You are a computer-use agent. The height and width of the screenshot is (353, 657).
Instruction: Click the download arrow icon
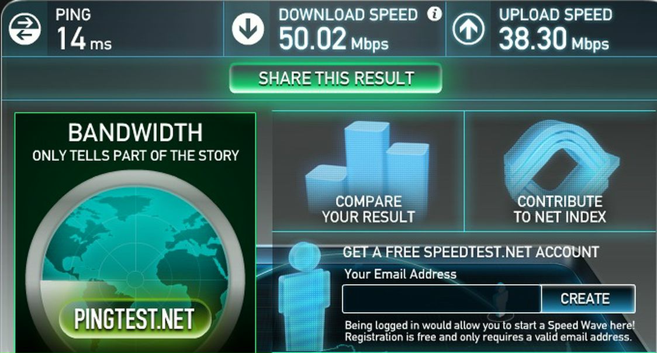coord(248,29)
